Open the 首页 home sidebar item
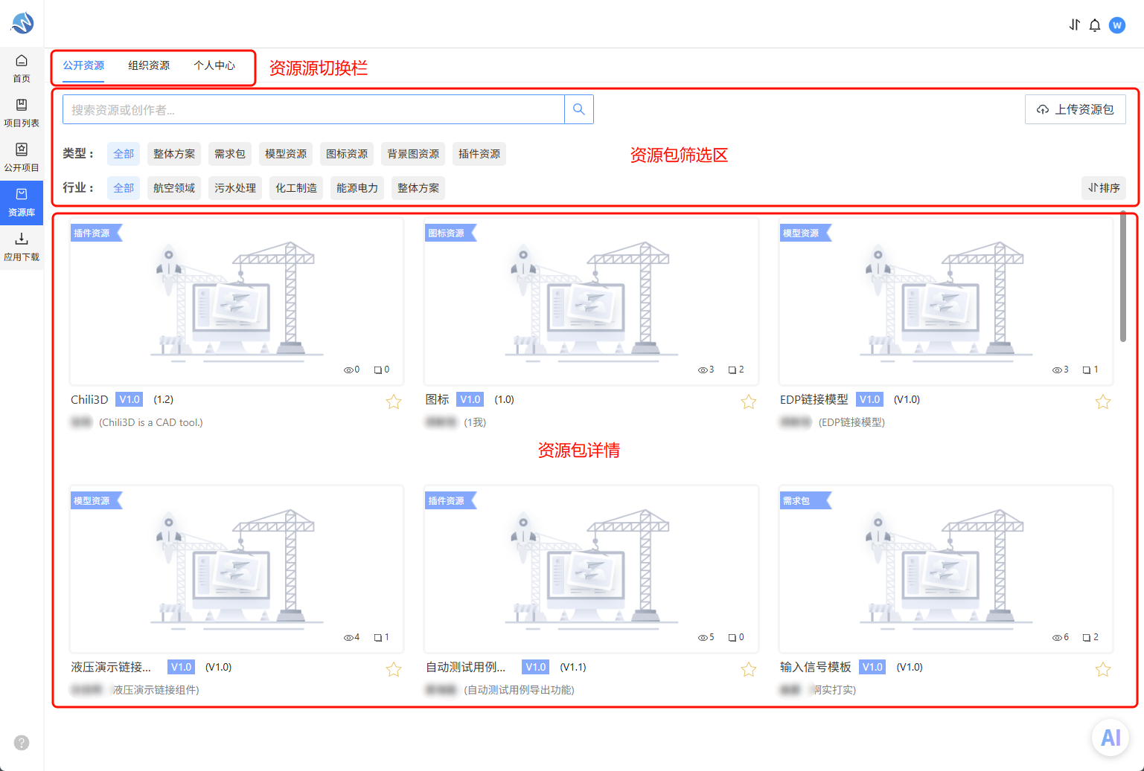Viewport: 1144px width, 771px height. (22, 68)
